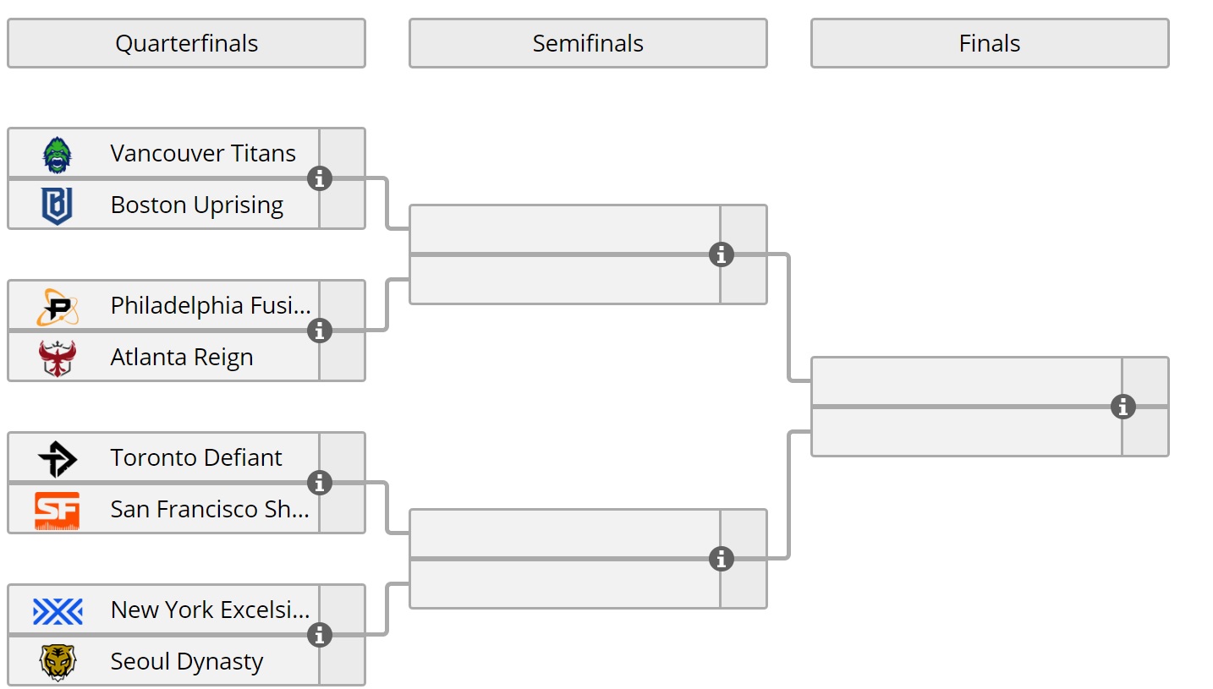1213x689 pixels.
Task: Click the finals match info icon
Action: point(1122,407)
